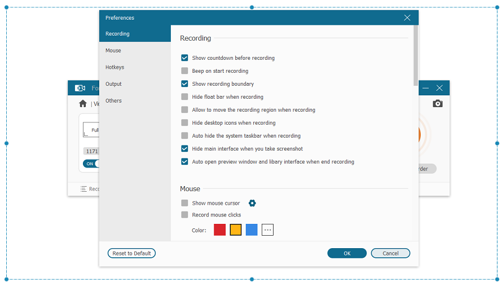Screen dimensions: 502x282
Task: Confirm preferences with OK button
Action: (x=347, y=253)
